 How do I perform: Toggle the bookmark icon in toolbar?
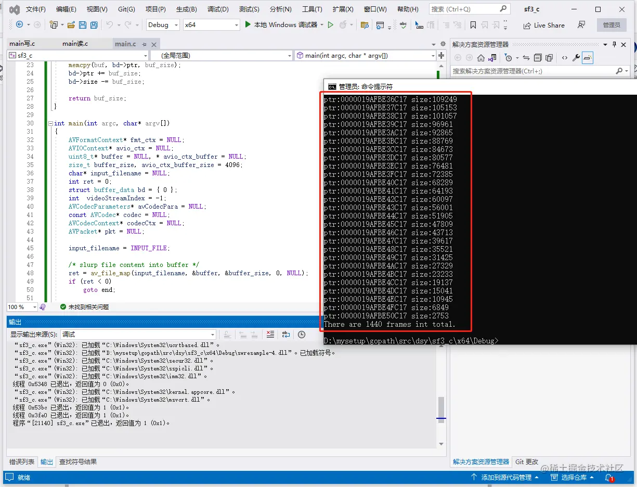473,25
